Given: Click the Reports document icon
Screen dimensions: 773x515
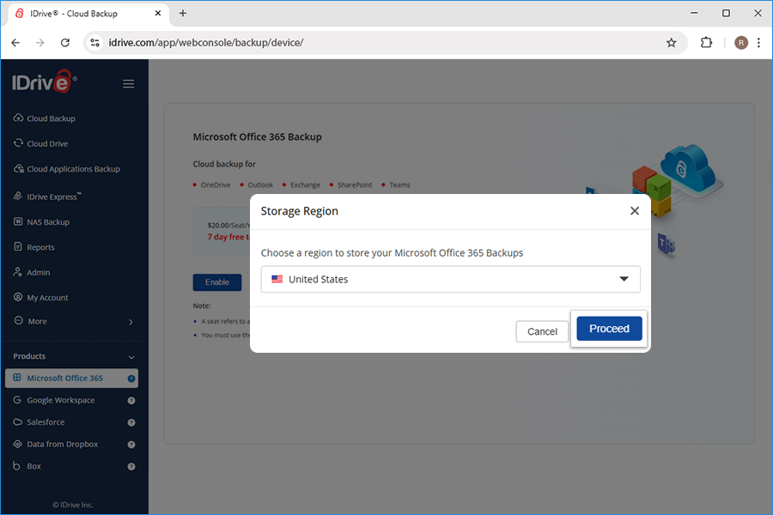Looking at the screenshot, I should pyautogui.click(x=18, y=246).
